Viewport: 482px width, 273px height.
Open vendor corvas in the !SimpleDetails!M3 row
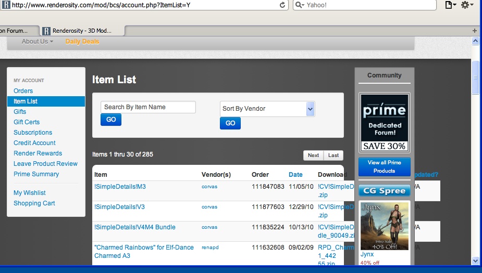pyautogui.click(x=209, y=187)
